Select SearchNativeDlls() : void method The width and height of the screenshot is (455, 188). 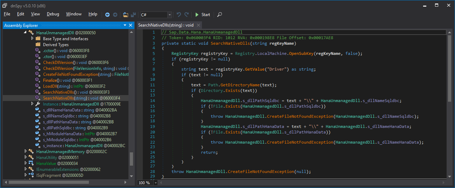tap(76, 92)
